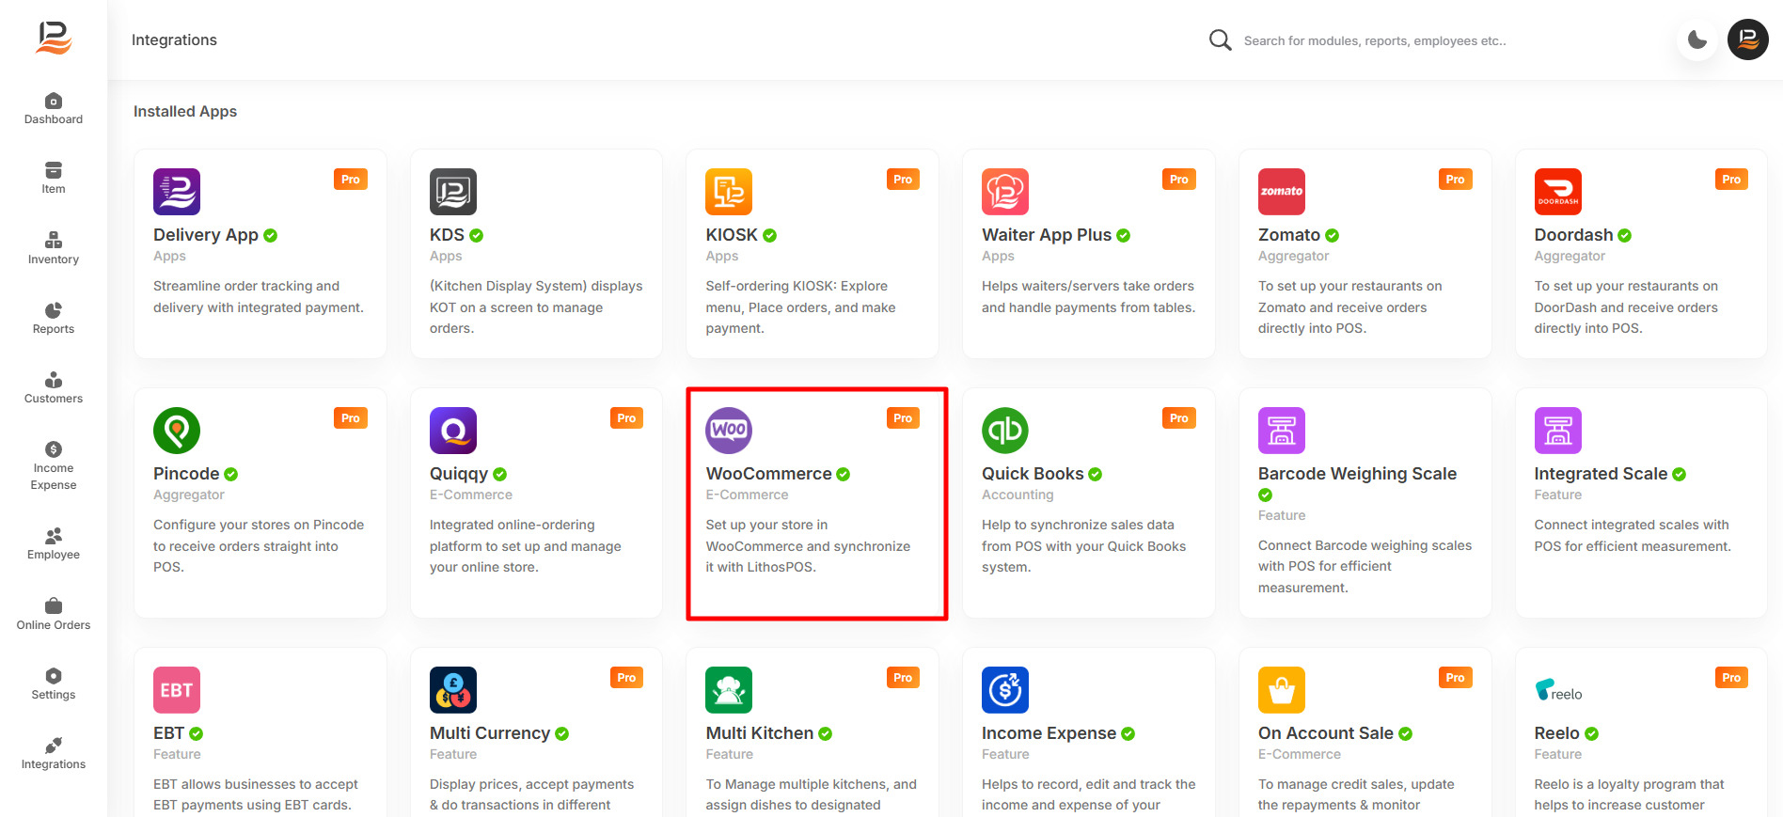Click the Pro badge on Quiqqy

[626, 418]
